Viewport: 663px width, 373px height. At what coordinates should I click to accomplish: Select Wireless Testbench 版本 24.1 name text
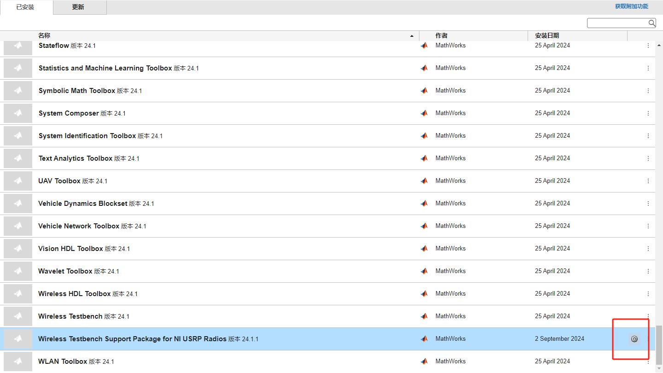tap(84, 316)
